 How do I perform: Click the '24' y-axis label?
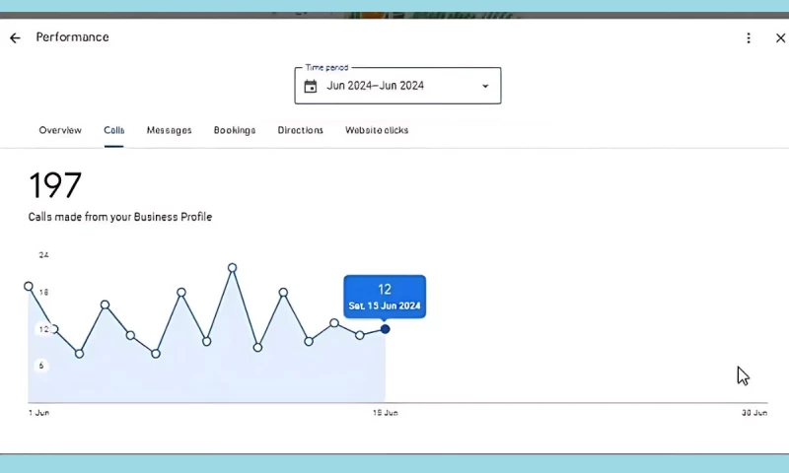coord(43,255)
